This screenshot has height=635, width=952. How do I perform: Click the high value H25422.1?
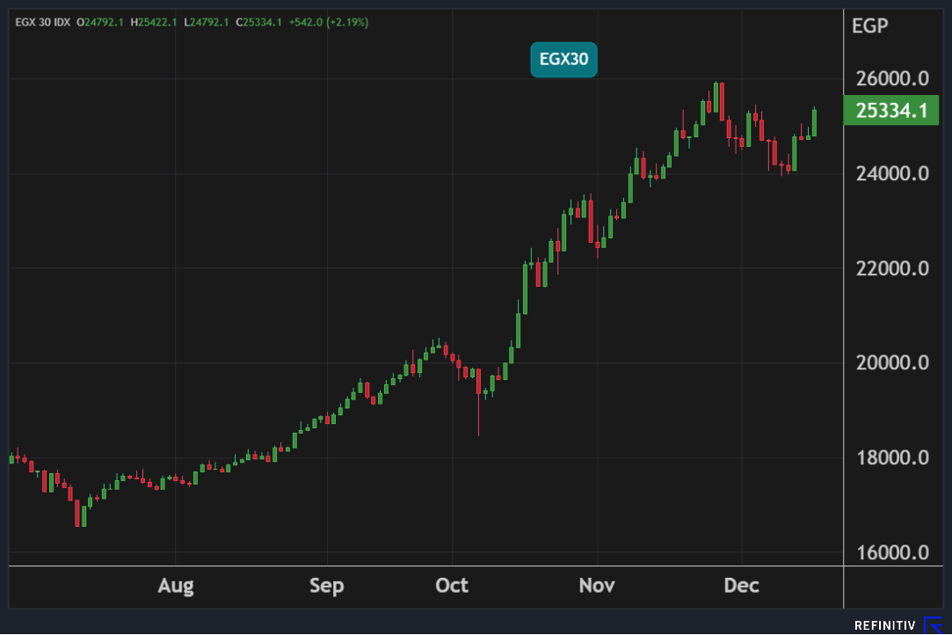[156, 22]
